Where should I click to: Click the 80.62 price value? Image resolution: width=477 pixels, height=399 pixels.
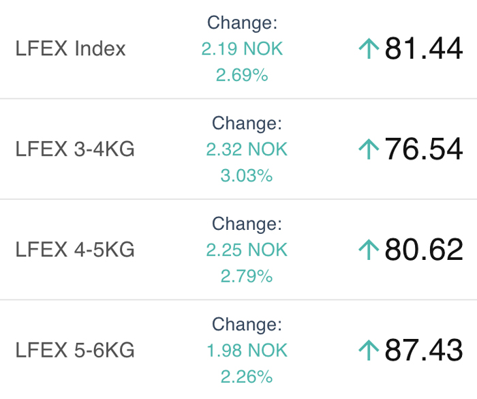pos(424,249)
